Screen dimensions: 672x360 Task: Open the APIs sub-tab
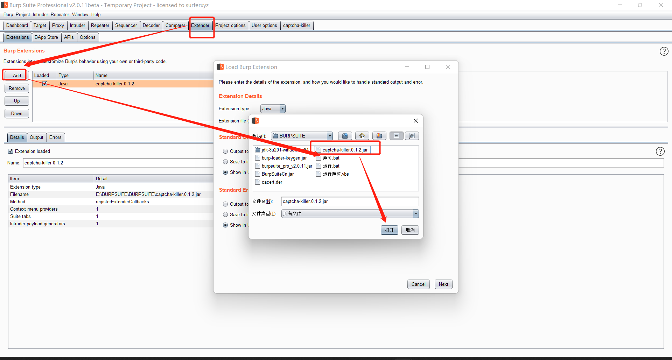pyautogui.click(x=69, y=37)
